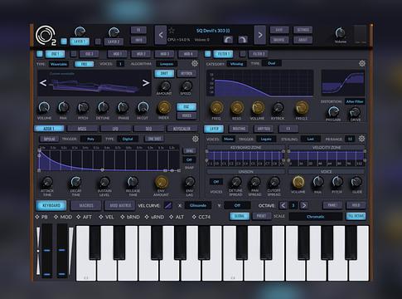Toggle OSC 2 enable square

74,54
